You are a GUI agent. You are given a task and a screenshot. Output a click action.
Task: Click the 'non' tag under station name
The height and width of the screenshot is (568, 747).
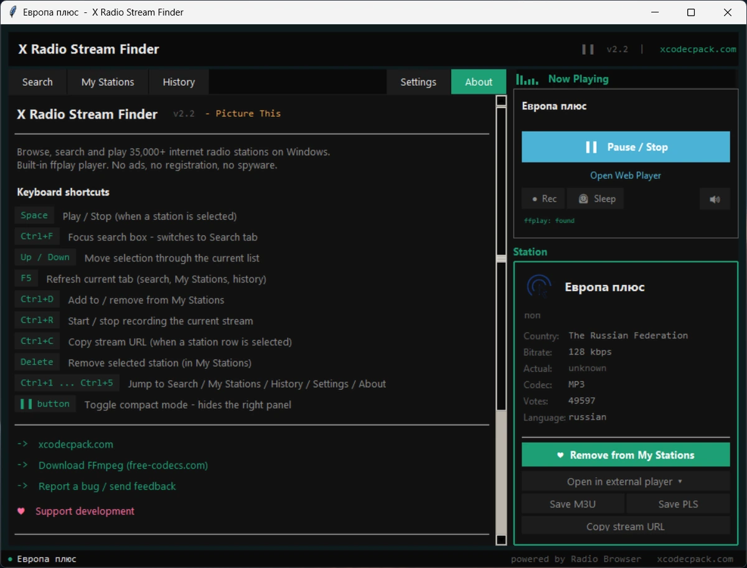[532, 315]
